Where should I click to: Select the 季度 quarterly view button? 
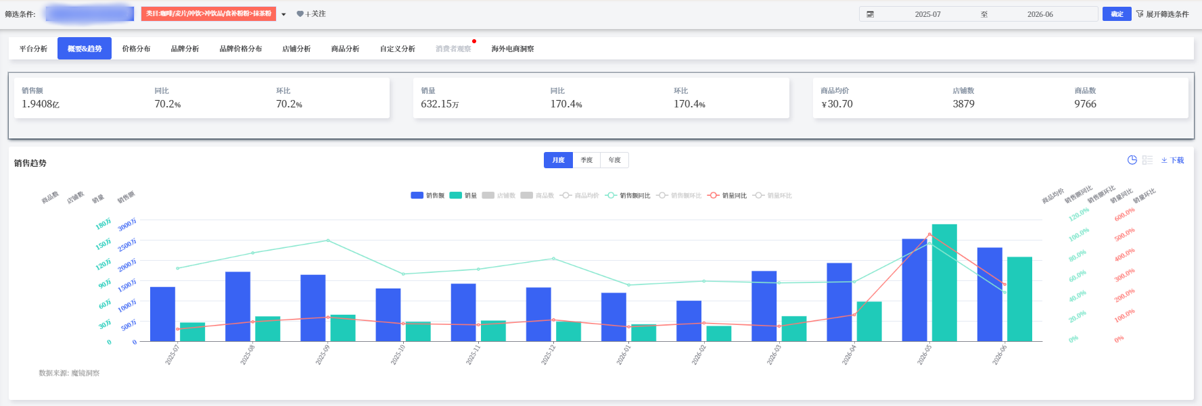point(586,160)
